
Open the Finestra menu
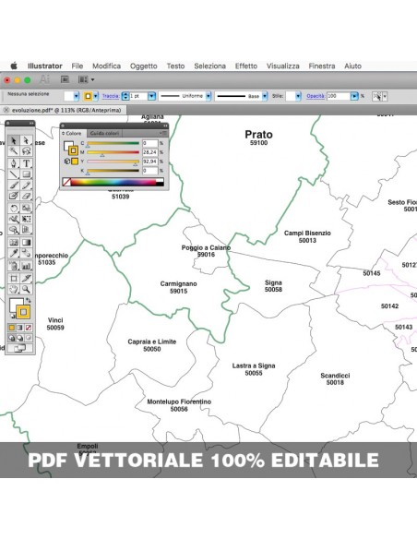click(x=322, y=66)
